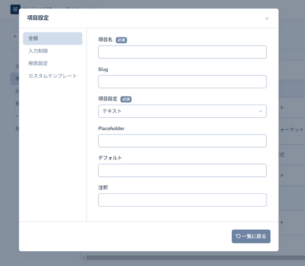Click the edit icon in background header
305x266 pixels.
point(15,9)
